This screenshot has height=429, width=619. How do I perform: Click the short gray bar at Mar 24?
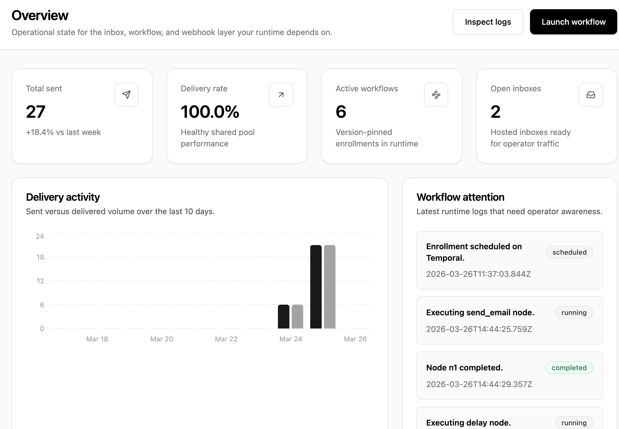(x=297, y=316)
